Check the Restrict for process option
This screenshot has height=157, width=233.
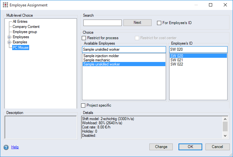tap(84, 38)
